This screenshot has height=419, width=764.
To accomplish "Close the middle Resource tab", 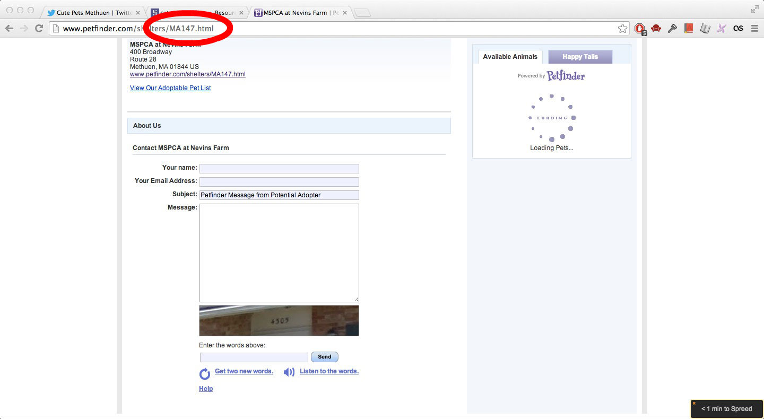I will click(240, 13).
